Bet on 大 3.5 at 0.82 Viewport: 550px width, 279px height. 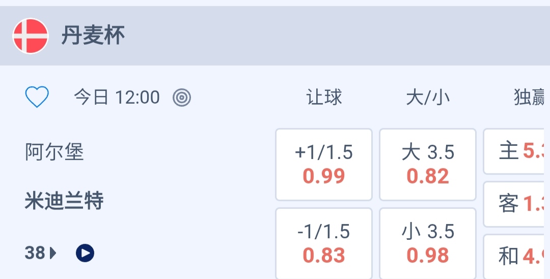[x=428, y=164]
